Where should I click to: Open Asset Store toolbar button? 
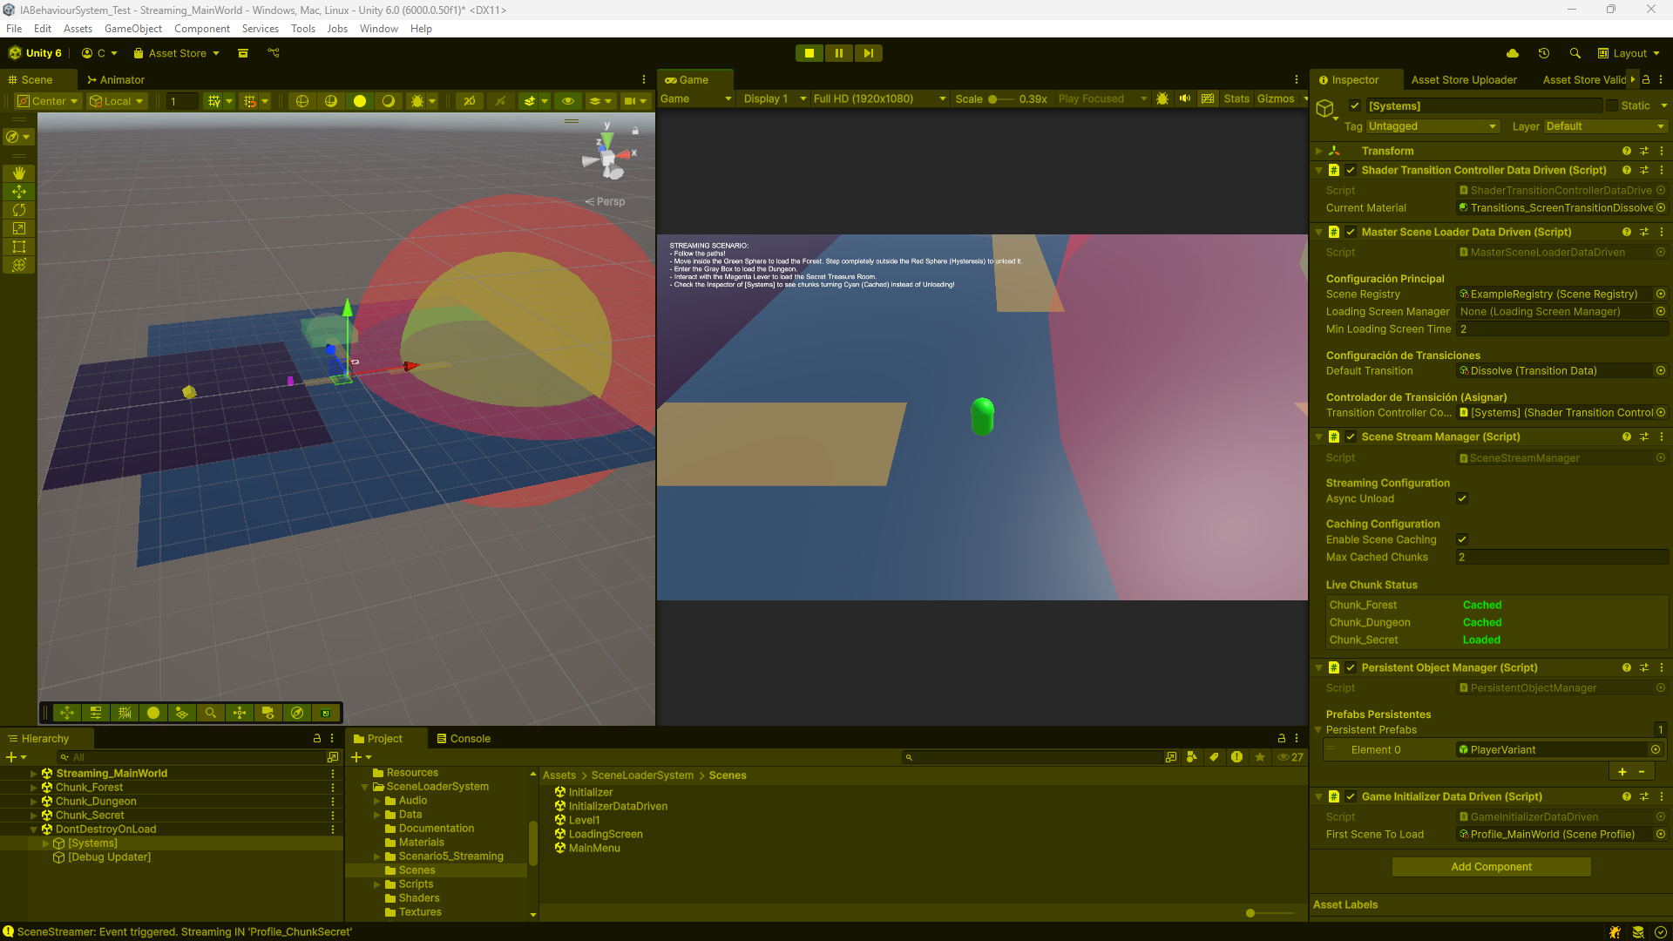tap(177, 53)
